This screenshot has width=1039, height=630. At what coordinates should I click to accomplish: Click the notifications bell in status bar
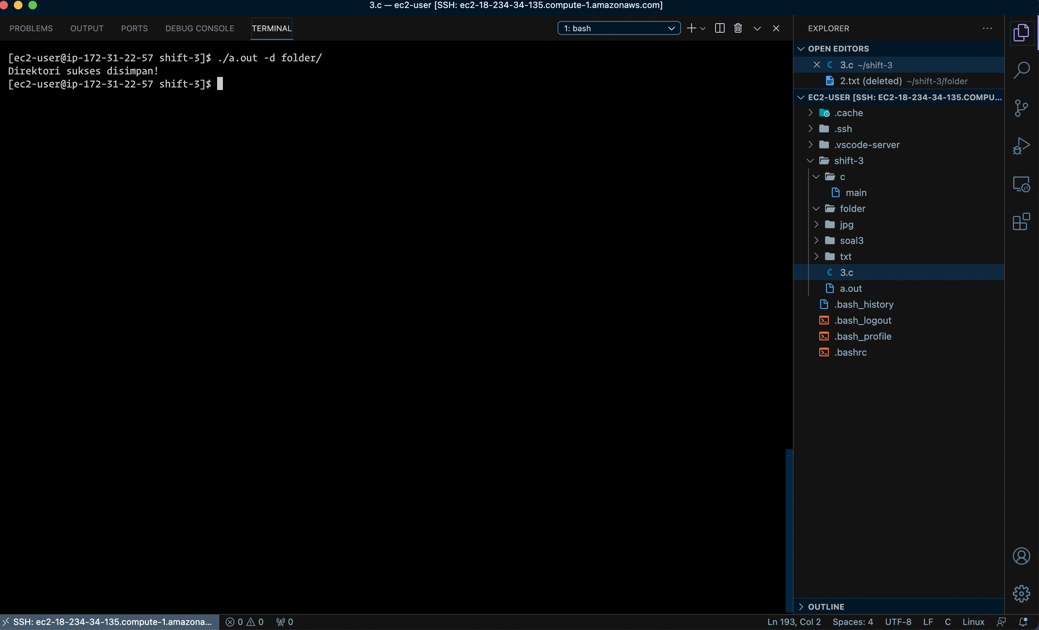pos(1023,622)
